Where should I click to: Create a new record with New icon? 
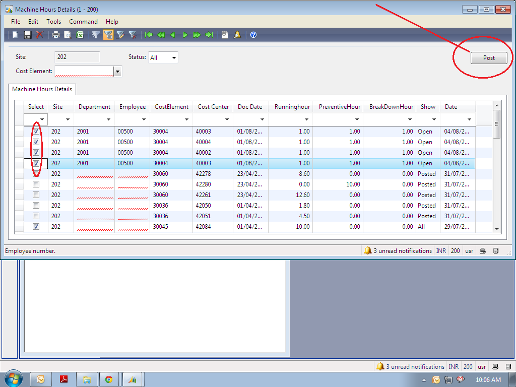[15, 35]
